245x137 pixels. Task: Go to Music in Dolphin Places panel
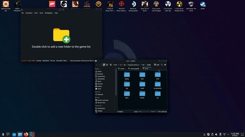click(x=98, y=81)
